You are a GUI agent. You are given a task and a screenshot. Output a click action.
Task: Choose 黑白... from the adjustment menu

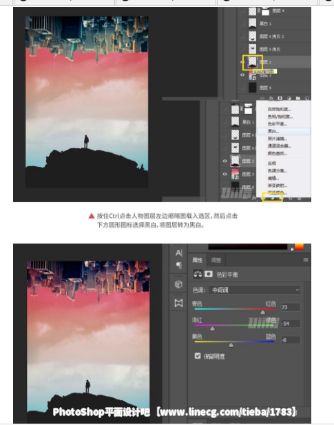(283, 131)
